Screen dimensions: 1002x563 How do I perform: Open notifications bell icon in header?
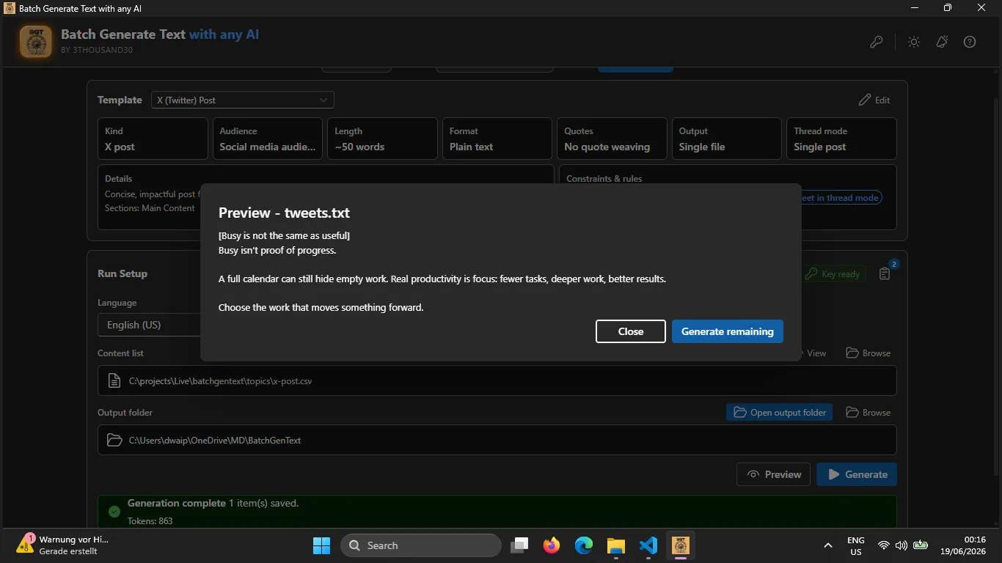pyautogui.click(x=942, y=42)
